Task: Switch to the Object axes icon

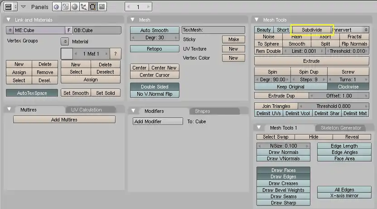Action: [x=84, y=7]
